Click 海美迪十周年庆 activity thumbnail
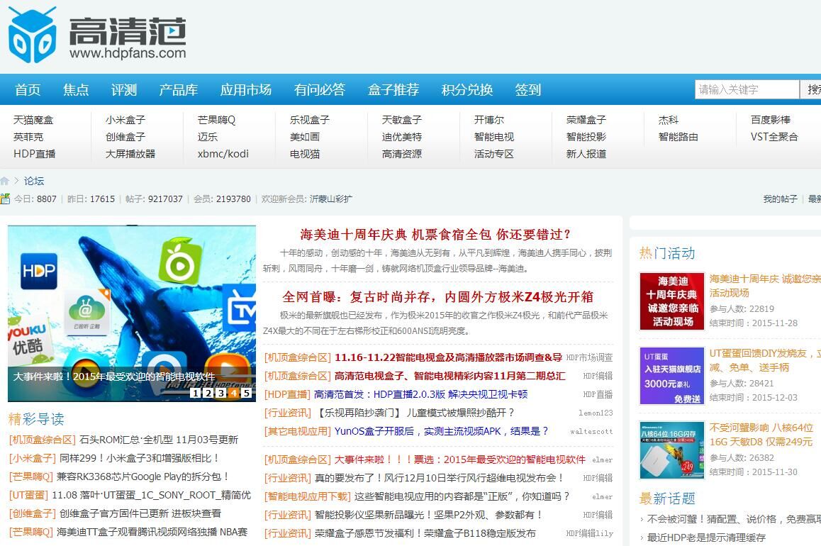The image size is (821, 546). point(672,301)
